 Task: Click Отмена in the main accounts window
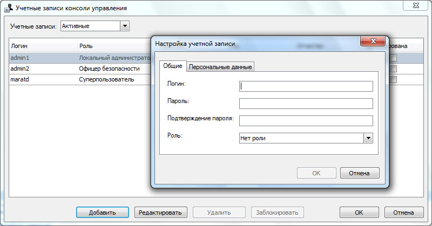pyautogui.click(x=403, y=213)
